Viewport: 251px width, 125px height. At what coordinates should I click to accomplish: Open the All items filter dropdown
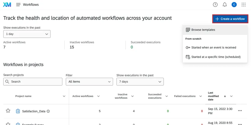click(89, 81)
